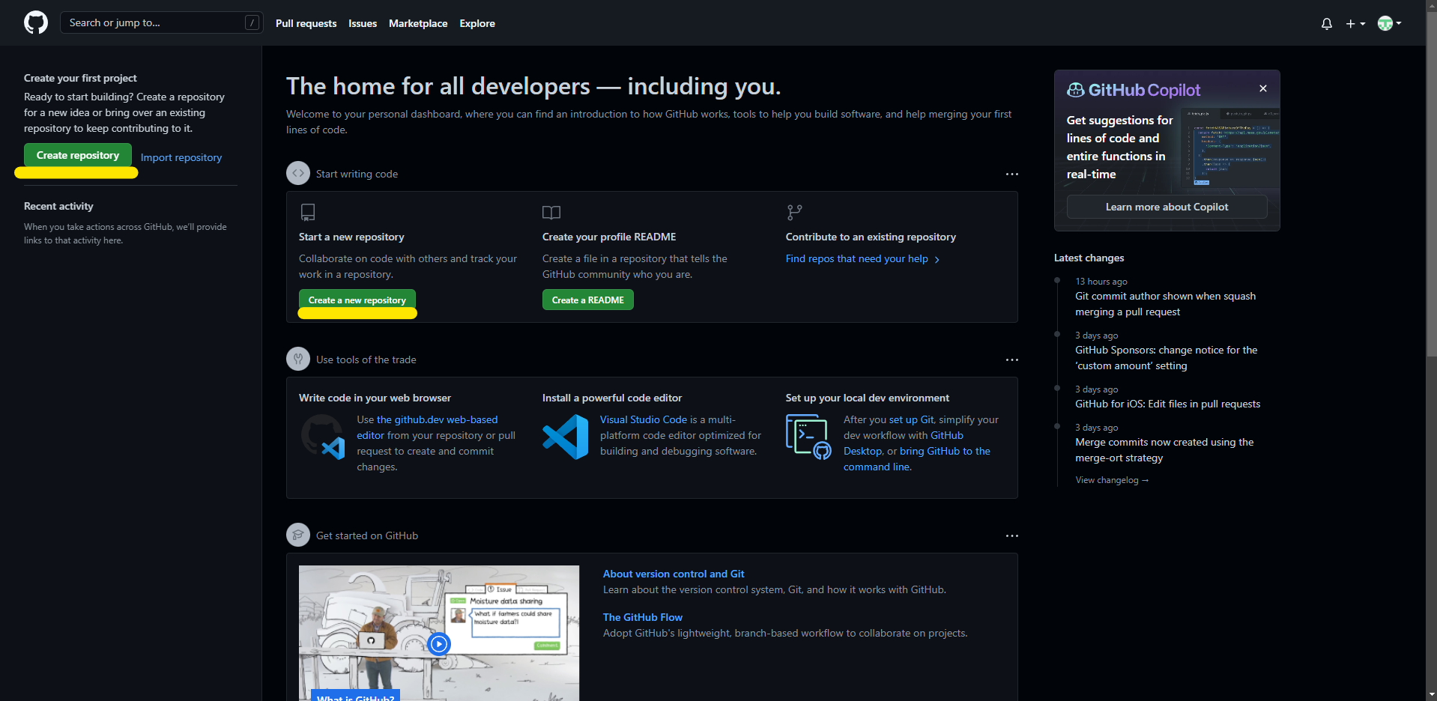Click the Copilot code preview image
The image size is (1437, 701).
pyautogui.click(x=1229, y=148)
